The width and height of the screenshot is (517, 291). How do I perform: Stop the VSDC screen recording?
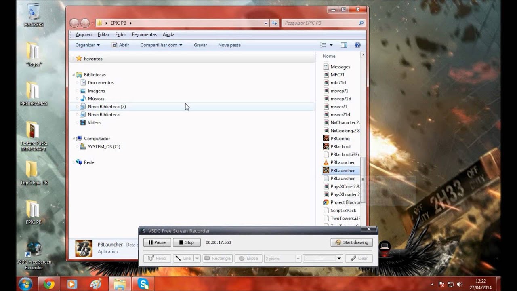[187, 242]
